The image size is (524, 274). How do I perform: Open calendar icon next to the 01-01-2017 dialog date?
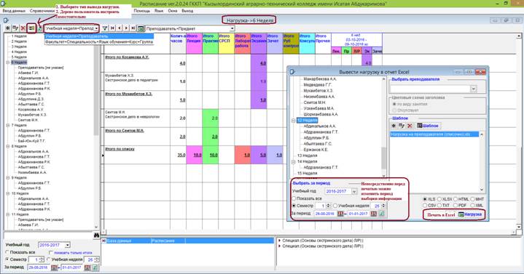pos(374,214)
